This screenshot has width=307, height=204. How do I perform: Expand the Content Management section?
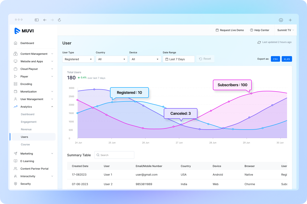(x=52, y=54)
